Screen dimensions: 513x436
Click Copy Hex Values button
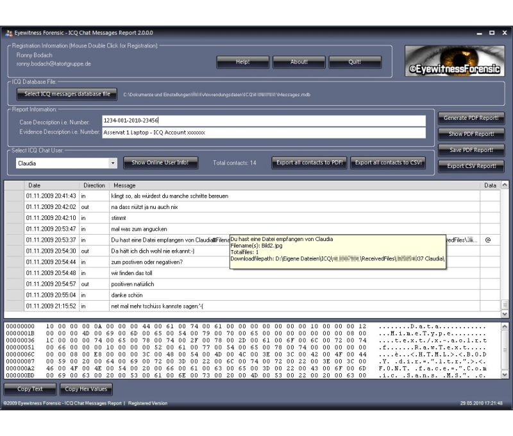tap(87, 389)
